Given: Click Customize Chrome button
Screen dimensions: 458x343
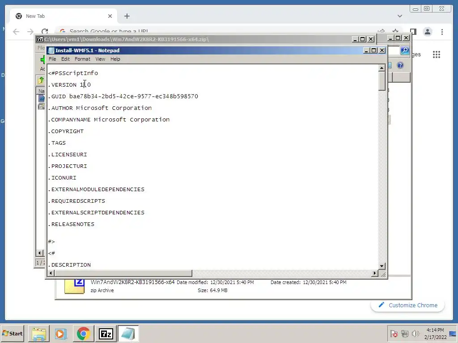Looking at the screenshot, I should (408, 305).
